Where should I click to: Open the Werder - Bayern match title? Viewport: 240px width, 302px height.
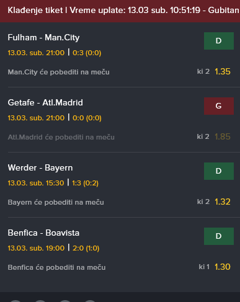(x=40, y=168)
